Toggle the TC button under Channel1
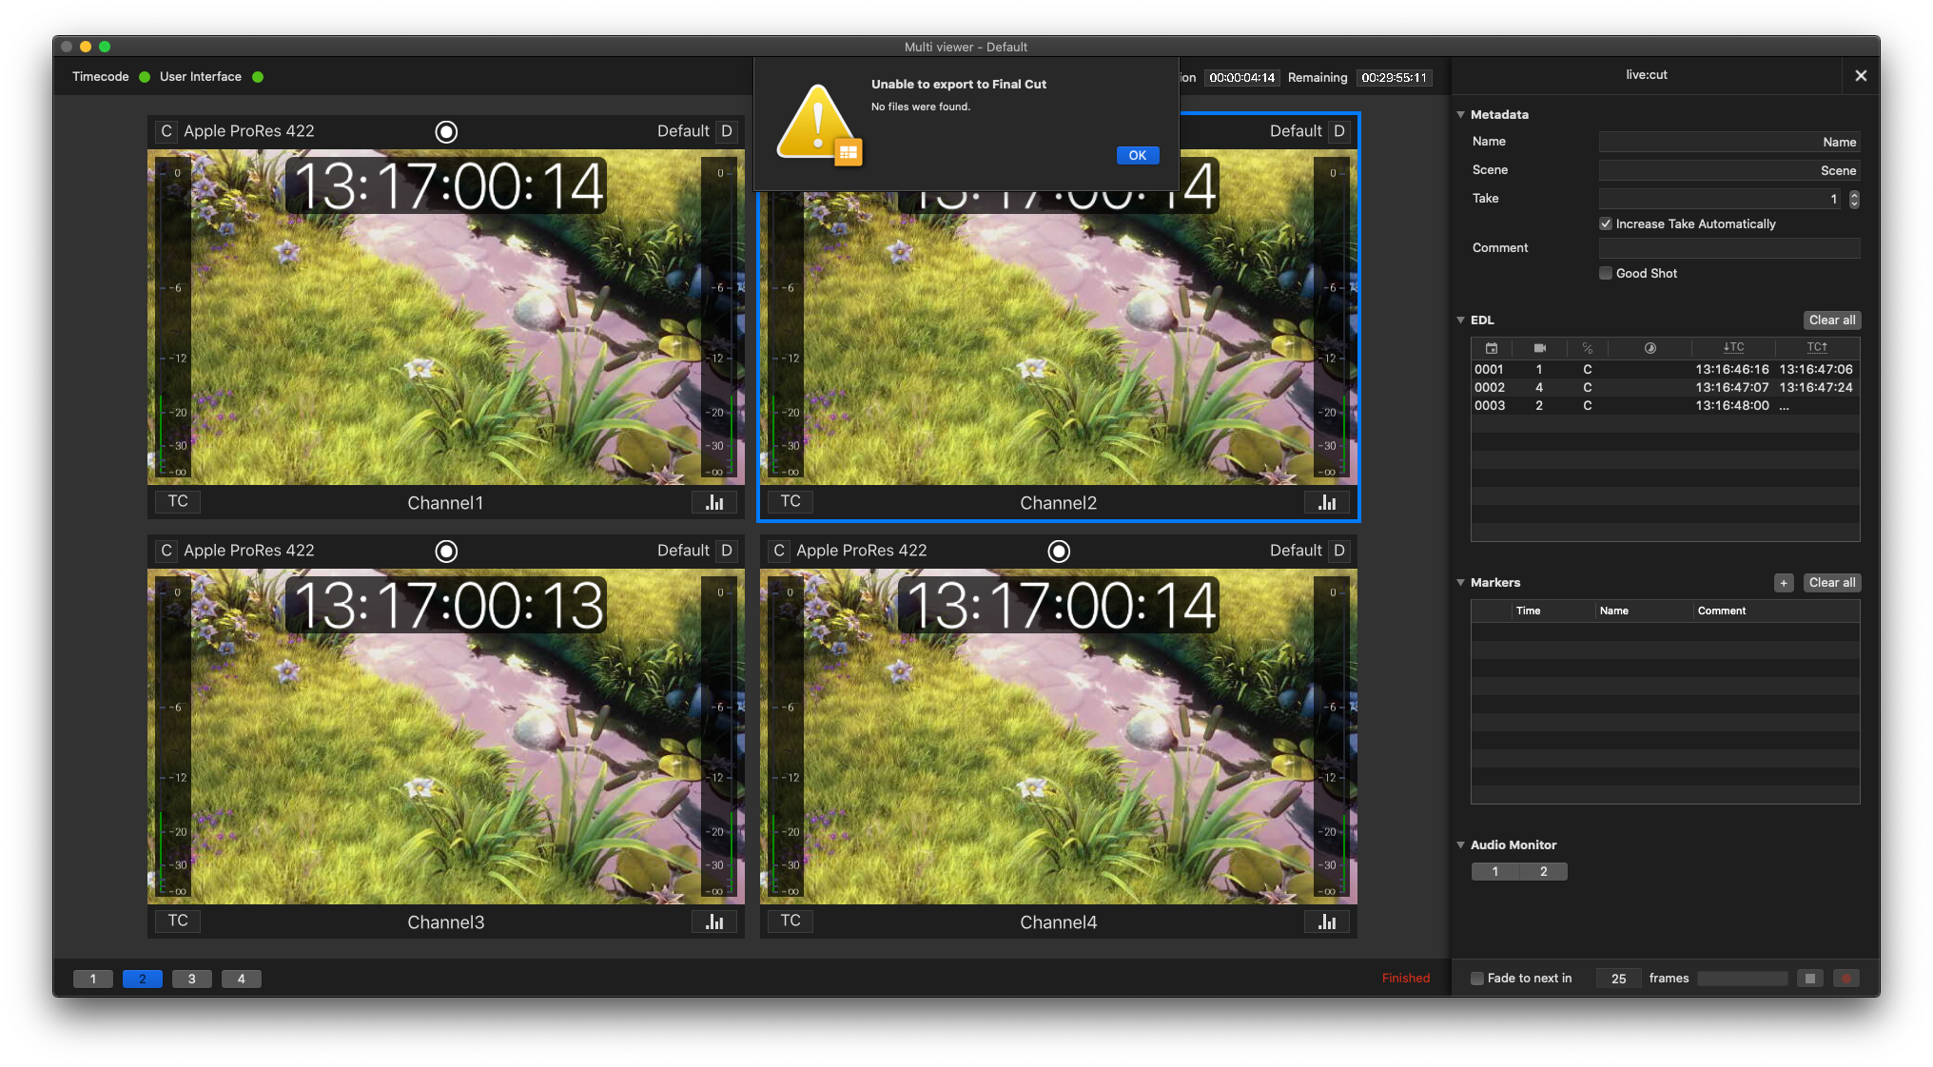Viewport: 1933px width, 1067px height. [x=178, y=501]
